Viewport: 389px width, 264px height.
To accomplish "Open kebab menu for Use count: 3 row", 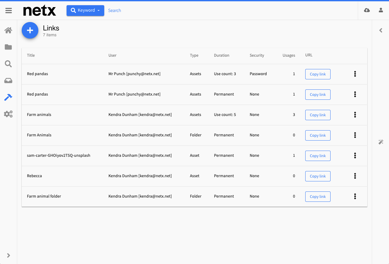I will click(x=355, y=74).
